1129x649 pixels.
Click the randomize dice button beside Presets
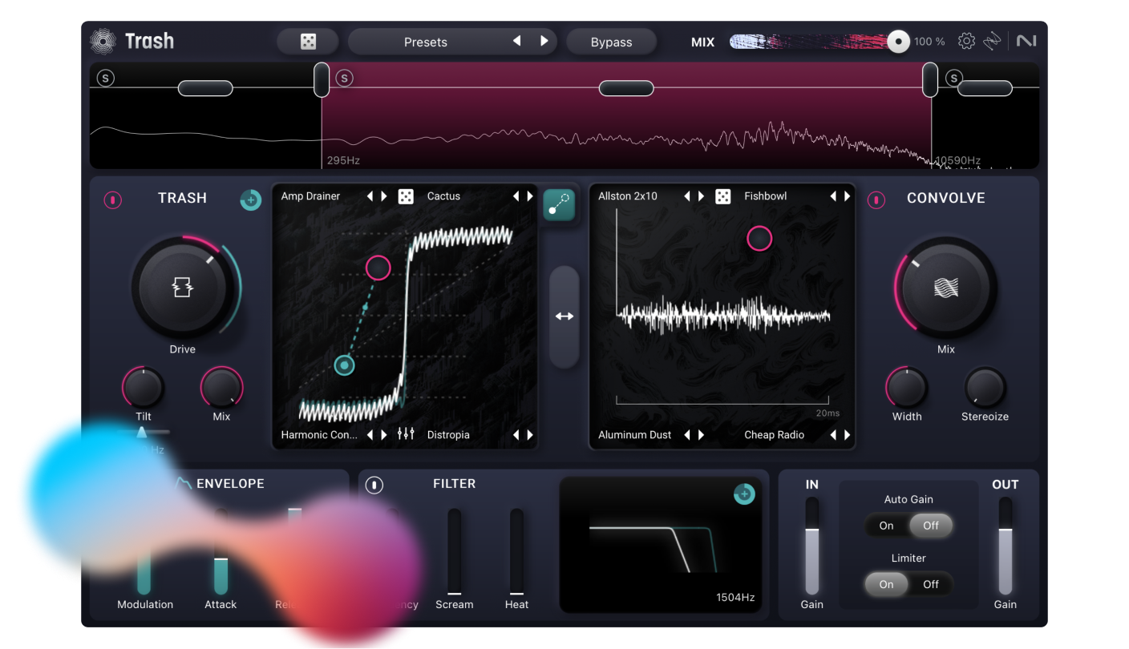tap(308, 42)
